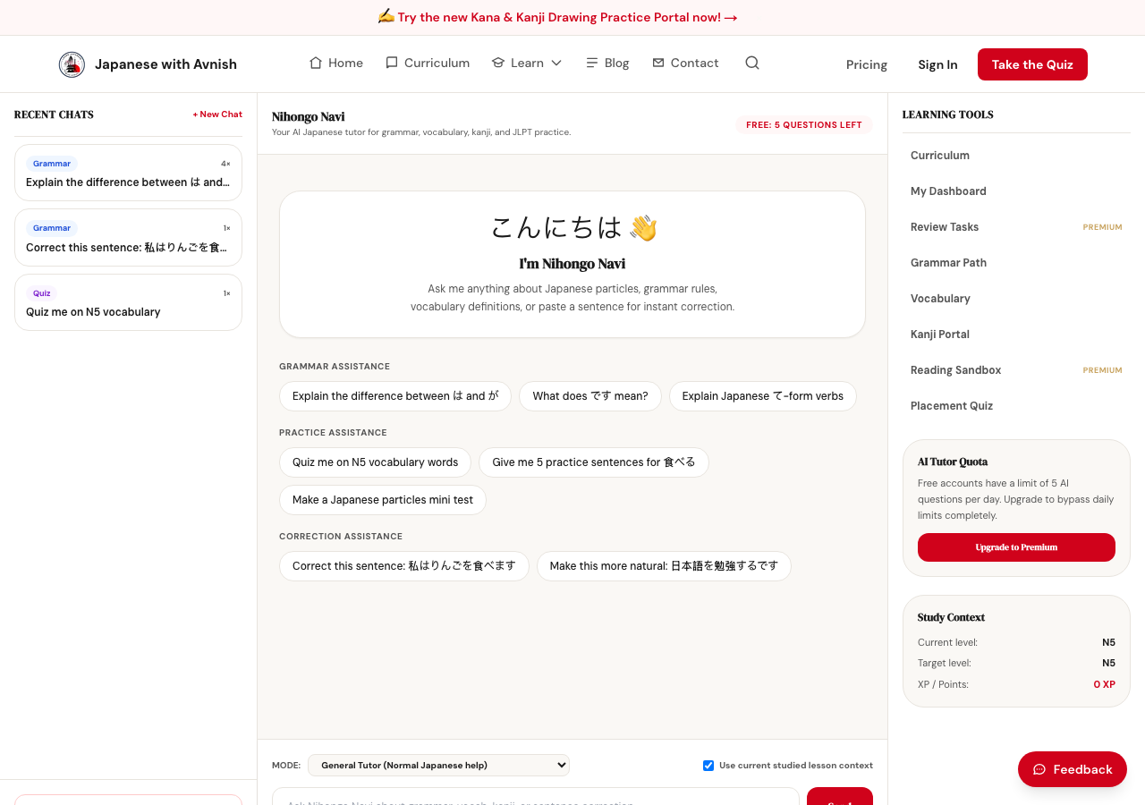
Task: Click the Blog lines icon
Action: tap(592, 63)
